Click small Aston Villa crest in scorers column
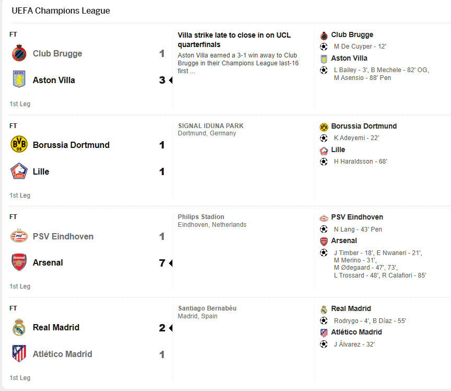This screenshot has height=391, width=451. click(324, 59)
